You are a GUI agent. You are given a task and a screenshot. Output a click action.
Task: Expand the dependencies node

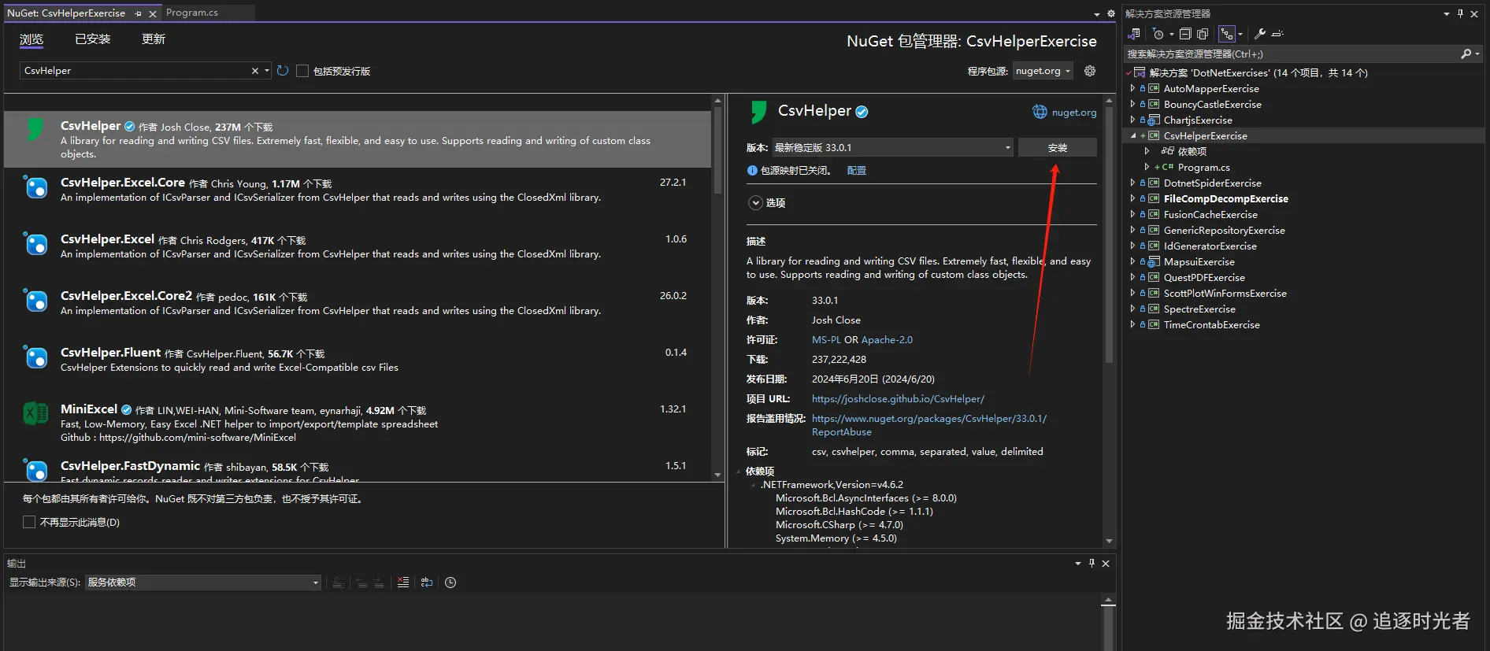(1147, 151)
